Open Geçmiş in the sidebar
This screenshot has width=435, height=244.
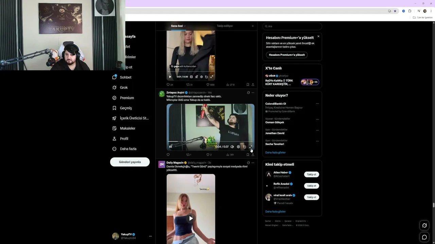pyautogui.click(x=122, y=108)
